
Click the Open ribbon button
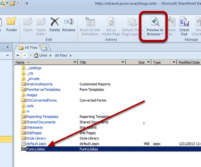tap(28, 25)
